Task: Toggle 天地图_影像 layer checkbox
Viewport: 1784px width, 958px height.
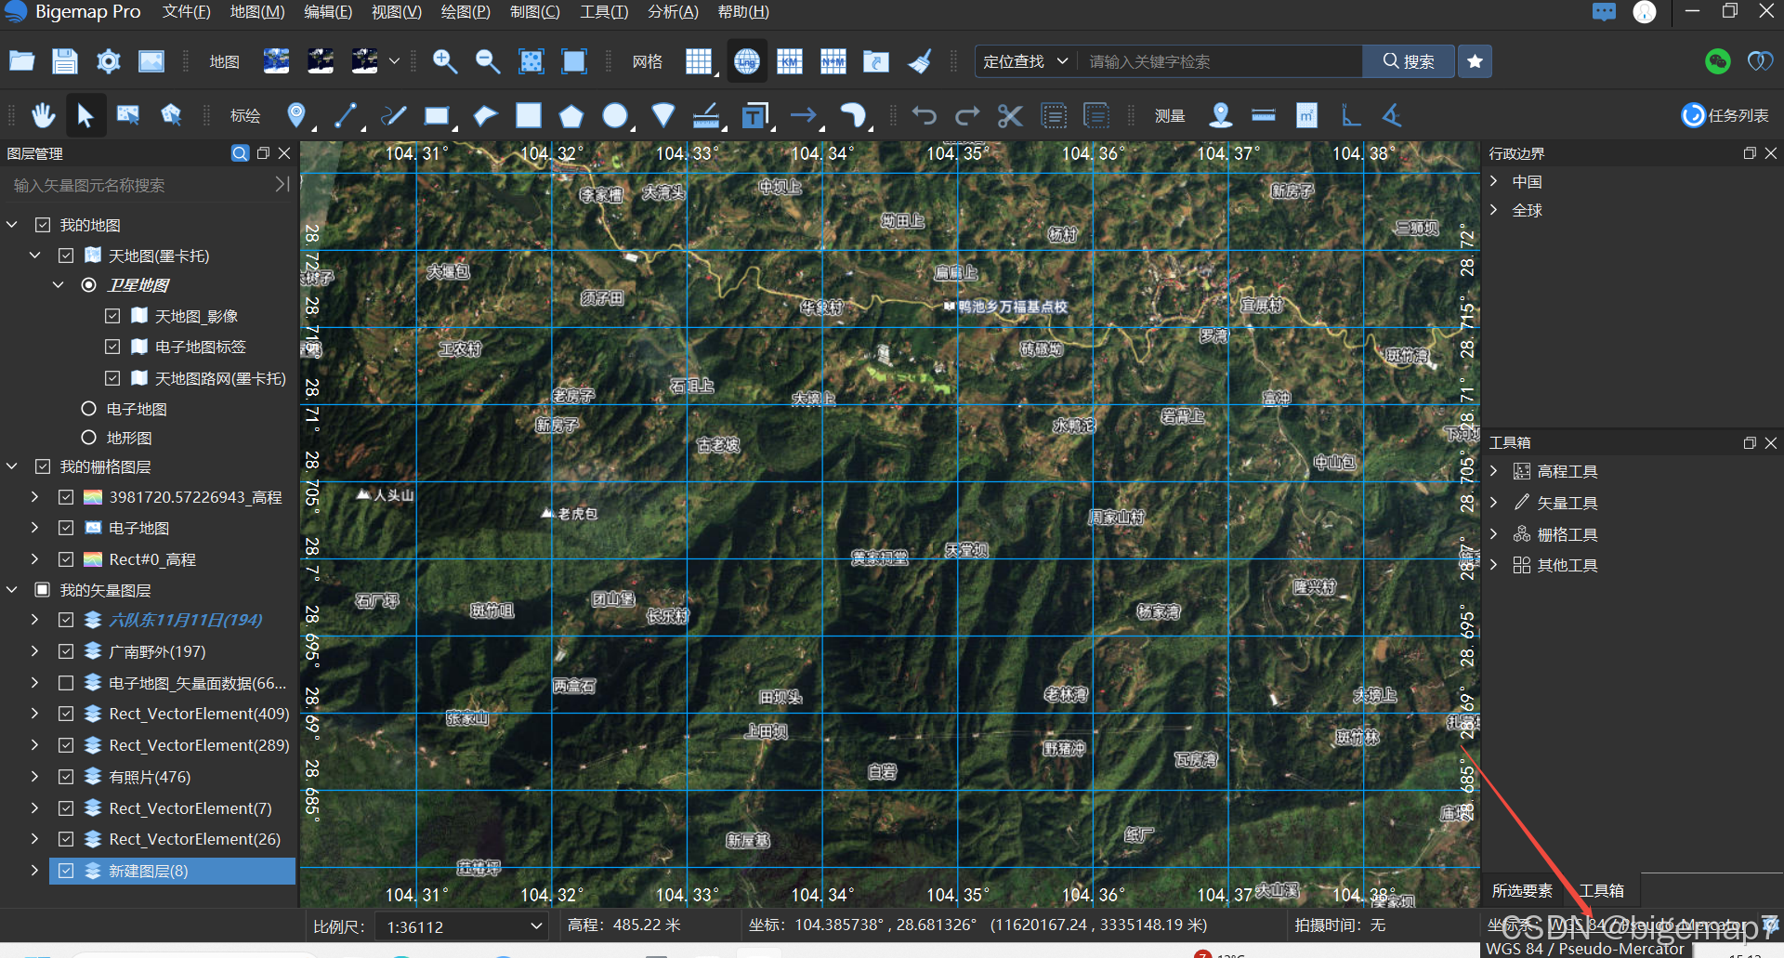Action: [x=112, y=316]
